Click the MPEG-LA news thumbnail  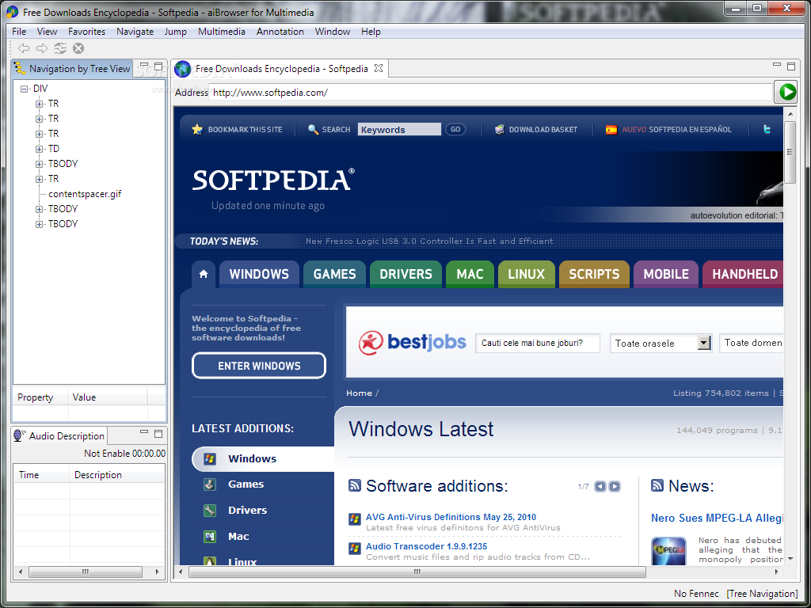coord(668,551)
